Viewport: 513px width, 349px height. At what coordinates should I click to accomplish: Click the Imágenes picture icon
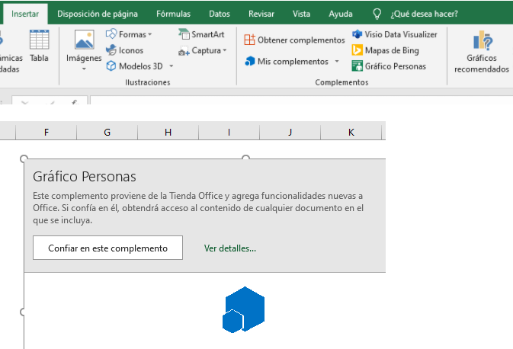[x=84, y=41]
